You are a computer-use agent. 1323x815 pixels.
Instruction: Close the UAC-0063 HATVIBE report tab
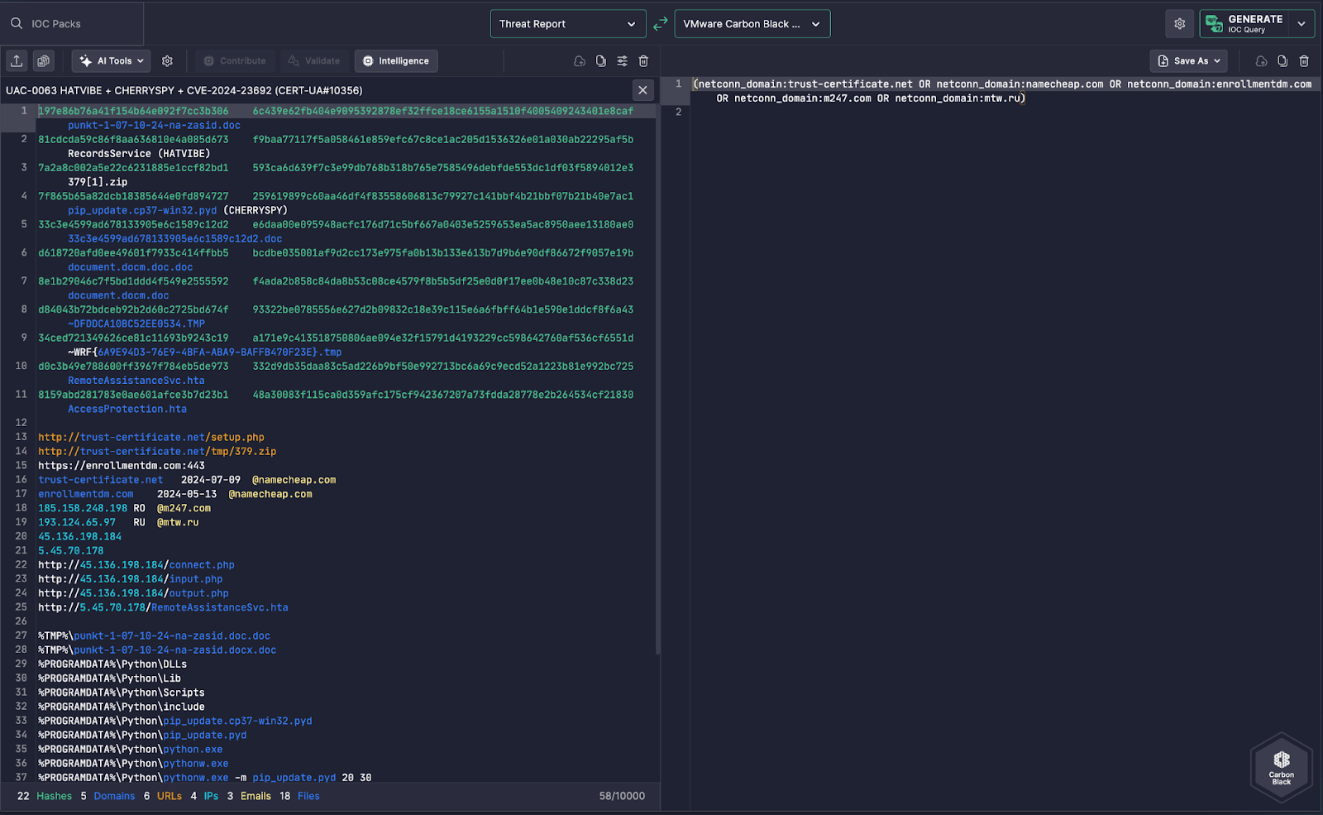click(642, 90)
